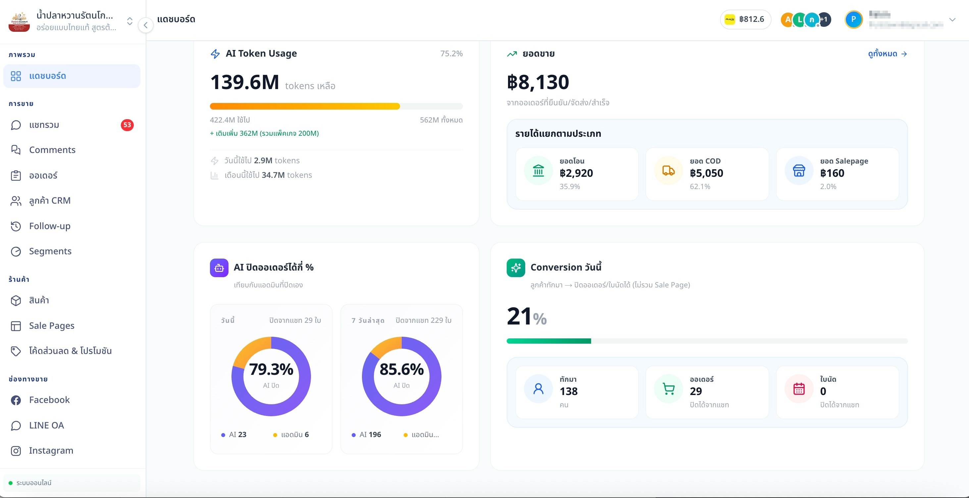Click the แอดมิน 6 legend entry
This screenshot has height=498, width=969.
coord(291,435)
